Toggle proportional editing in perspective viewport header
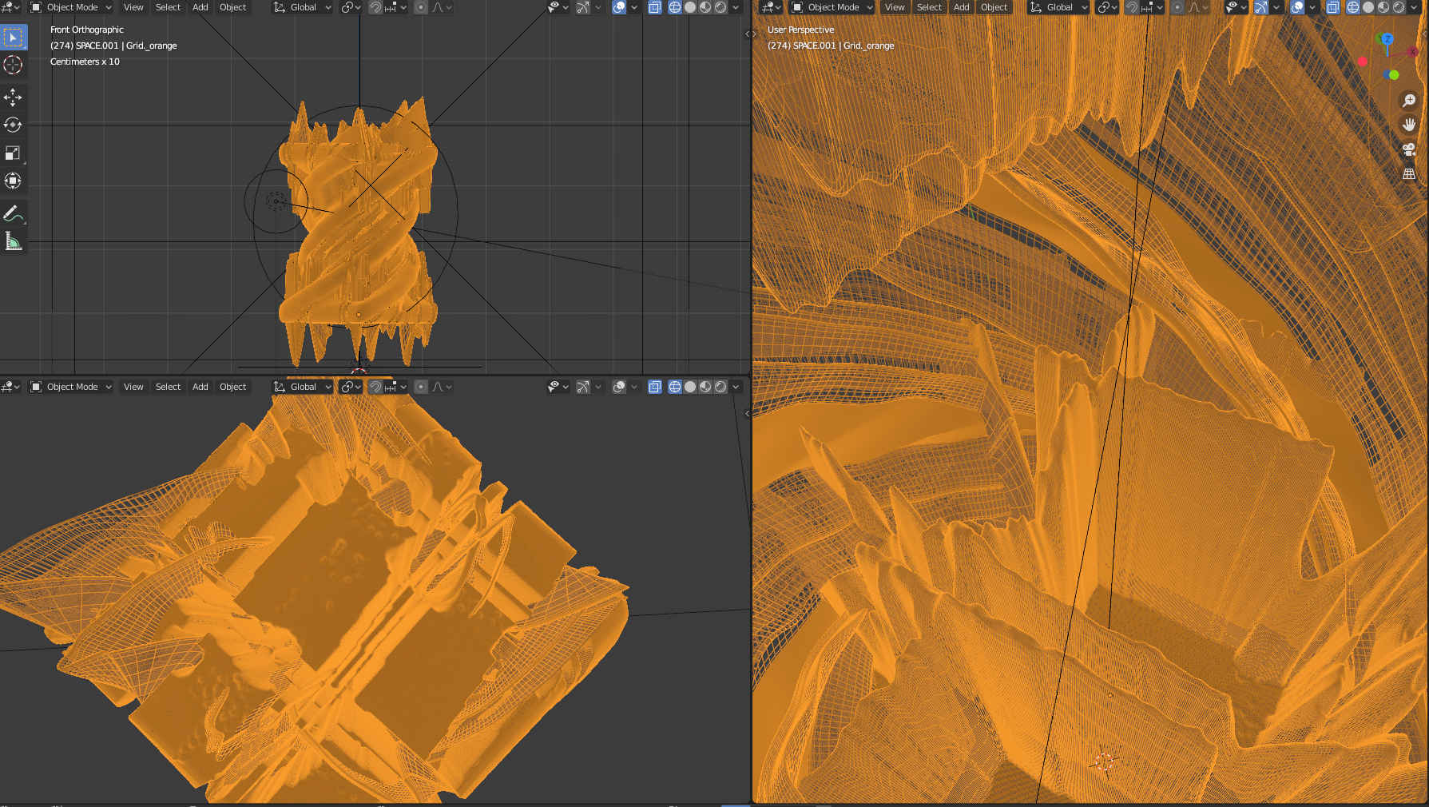Screen dimensions: 1429x807 tap(1177, 7)
